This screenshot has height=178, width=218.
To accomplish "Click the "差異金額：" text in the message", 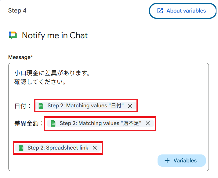I will [x=29, y=124].
